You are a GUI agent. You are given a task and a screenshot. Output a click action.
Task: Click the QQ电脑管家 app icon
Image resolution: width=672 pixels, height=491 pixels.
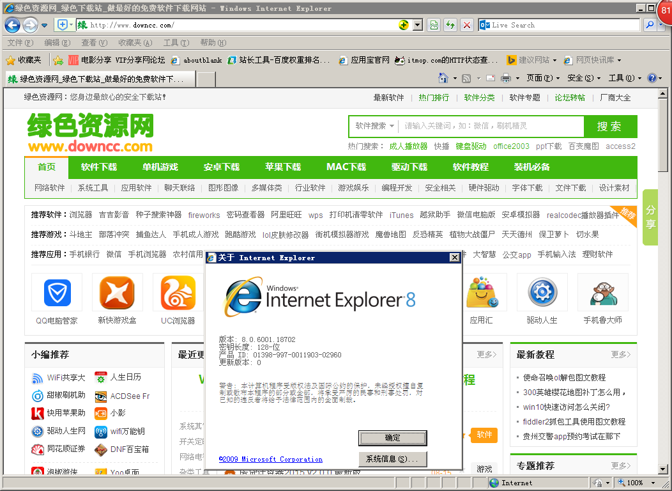(57, 293)
